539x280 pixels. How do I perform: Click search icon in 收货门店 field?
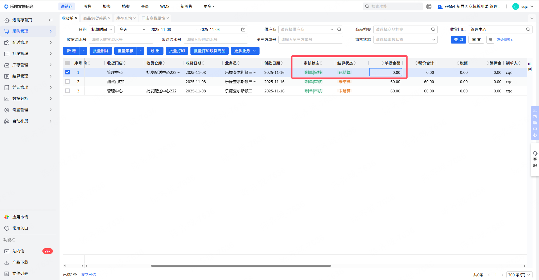pyautogui.click(x=528, y=29)
